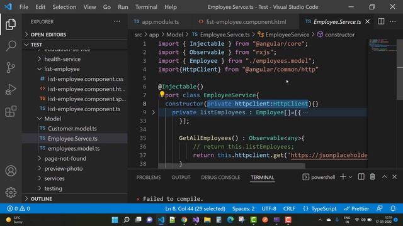Open taskbar search icon

click(x=127, y=220)
